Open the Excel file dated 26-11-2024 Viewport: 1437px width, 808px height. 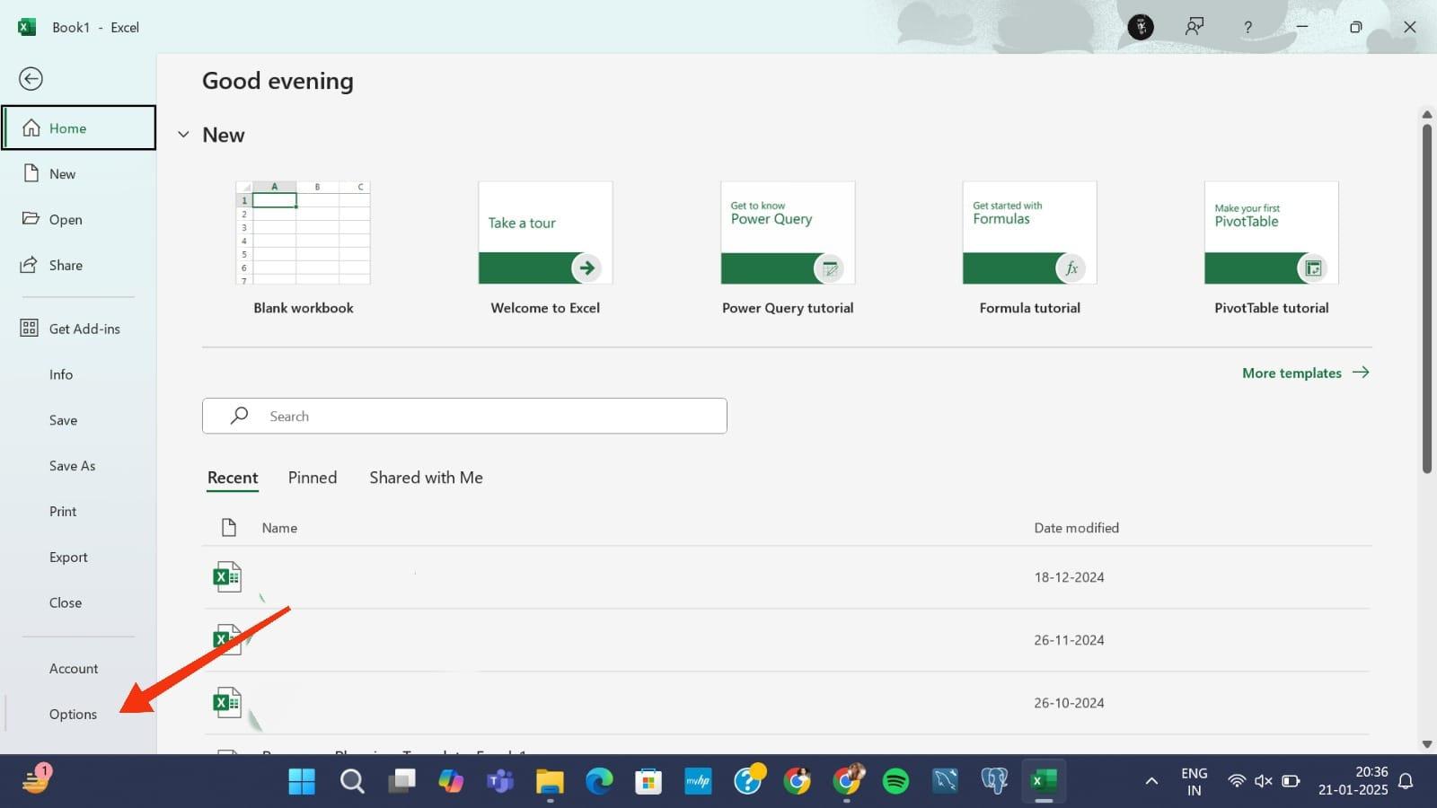tap(786, 640)
